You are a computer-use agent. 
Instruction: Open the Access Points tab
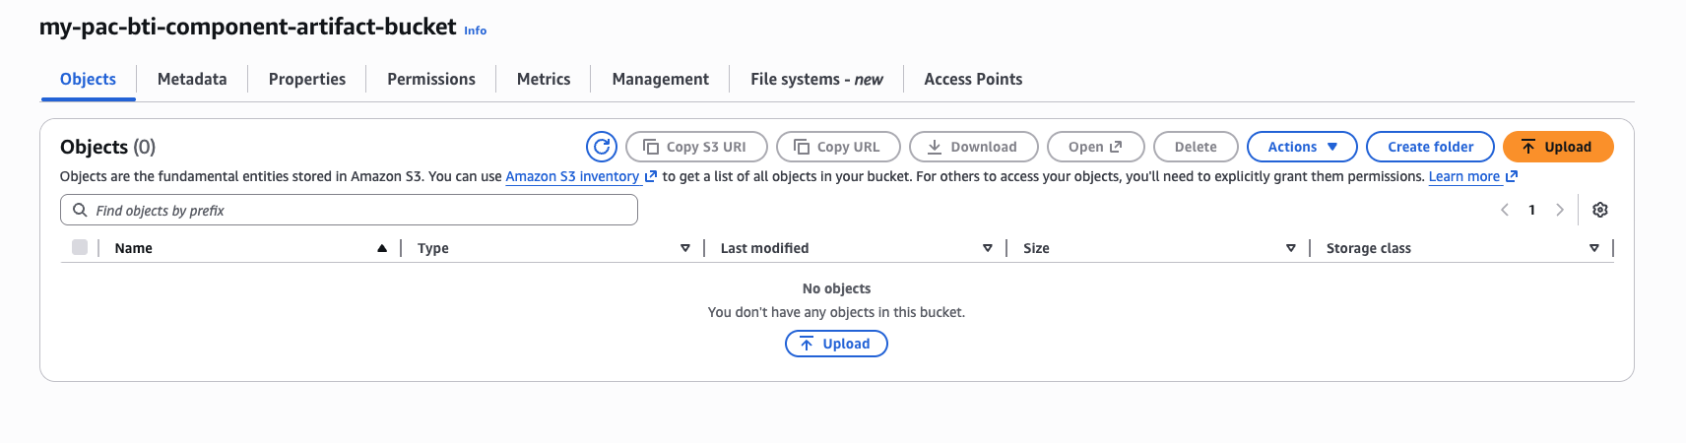coord(973,79)
